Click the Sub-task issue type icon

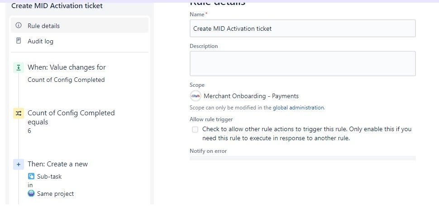pos(31,176)
